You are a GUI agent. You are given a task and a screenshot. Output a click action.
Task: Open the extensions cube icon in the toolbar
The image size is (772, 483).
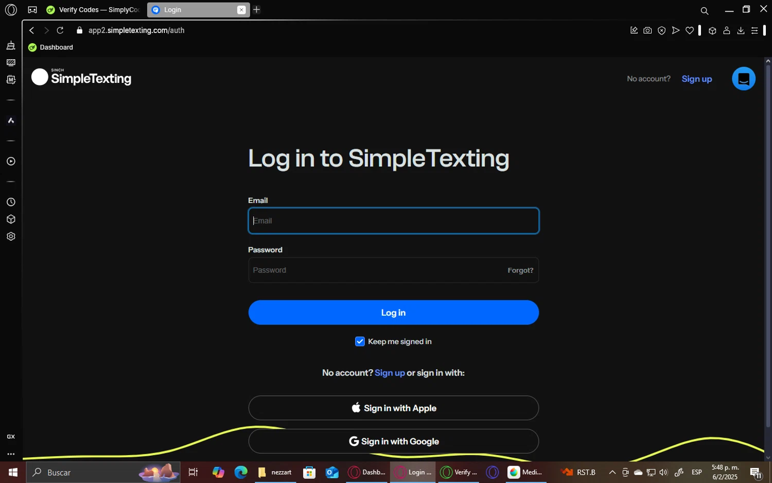tap(712, 30)
